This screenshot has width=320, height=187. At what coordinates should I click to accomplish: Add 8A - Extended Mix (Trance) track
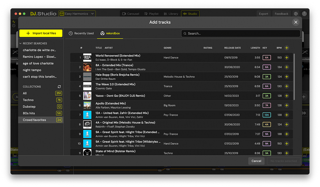pos(287,67)
